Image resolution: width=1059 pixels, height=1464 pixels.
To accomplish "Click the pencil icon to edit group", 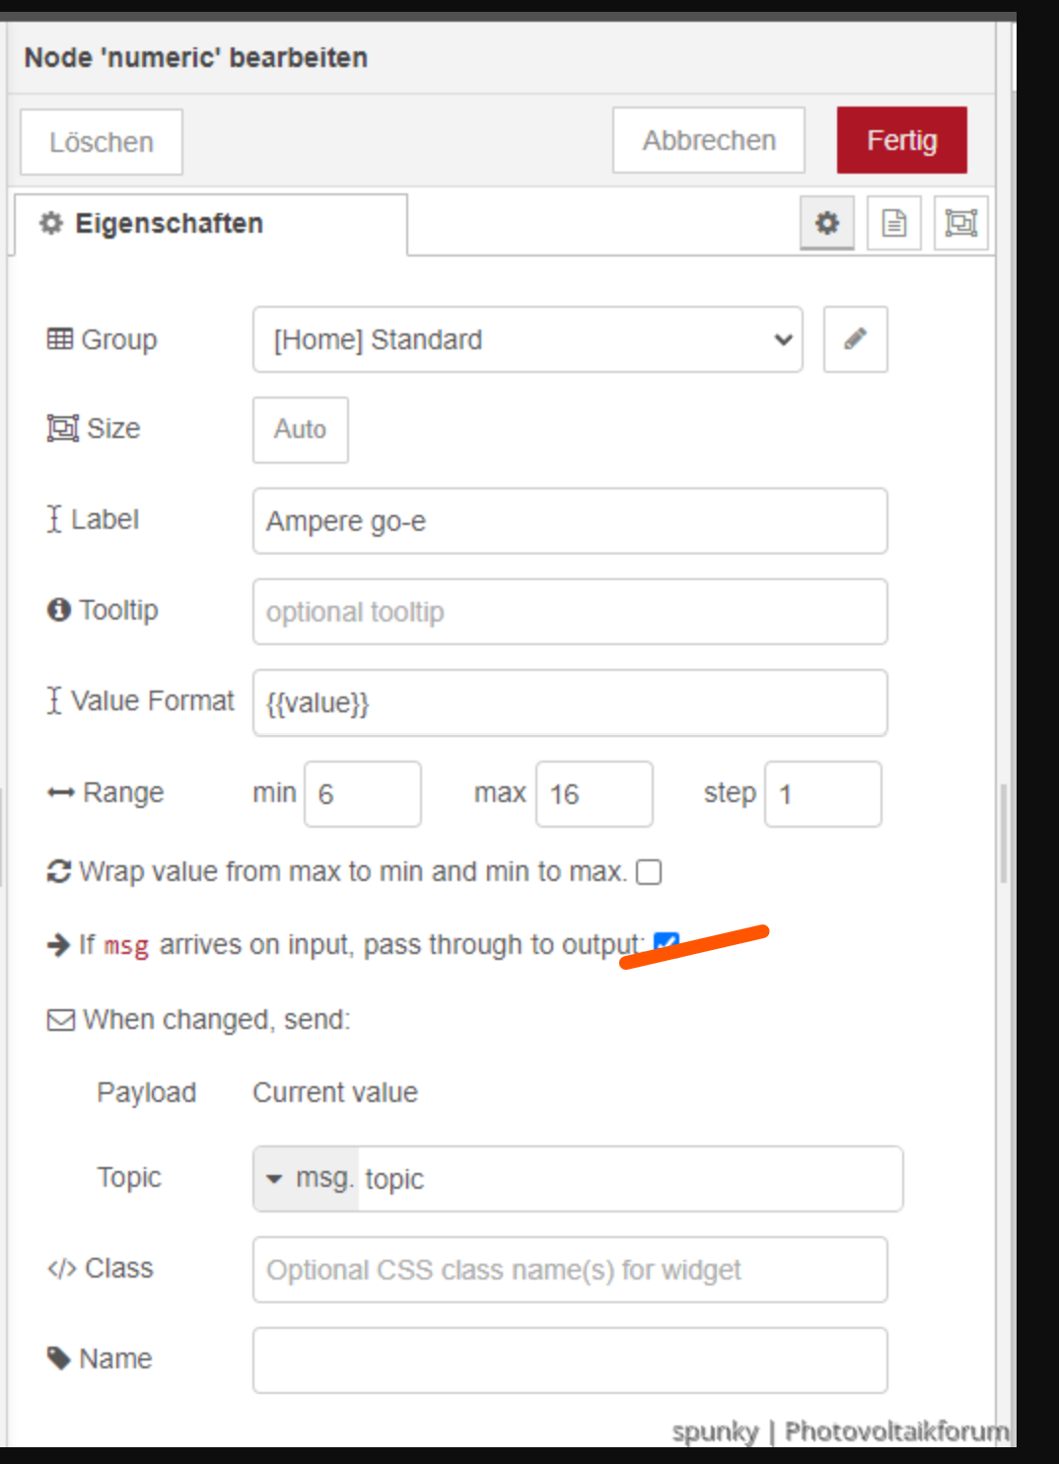I will pos(855,339).
